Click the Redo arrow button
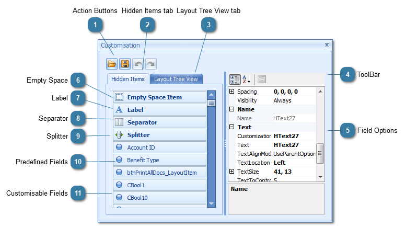Image resolution: width=406 pixels, height=227 pixels. 151,64
